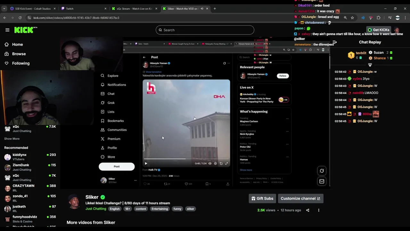
Task: Repost the X post
Action: [166, 184]
